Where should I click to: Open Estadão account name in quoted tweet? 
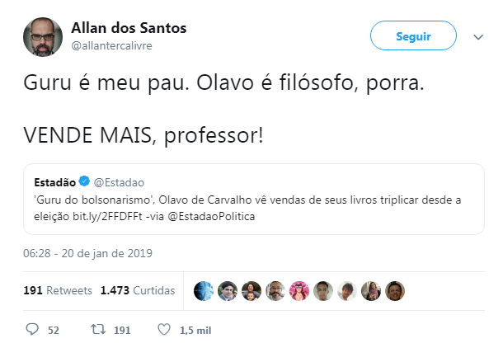pos(55,181)
